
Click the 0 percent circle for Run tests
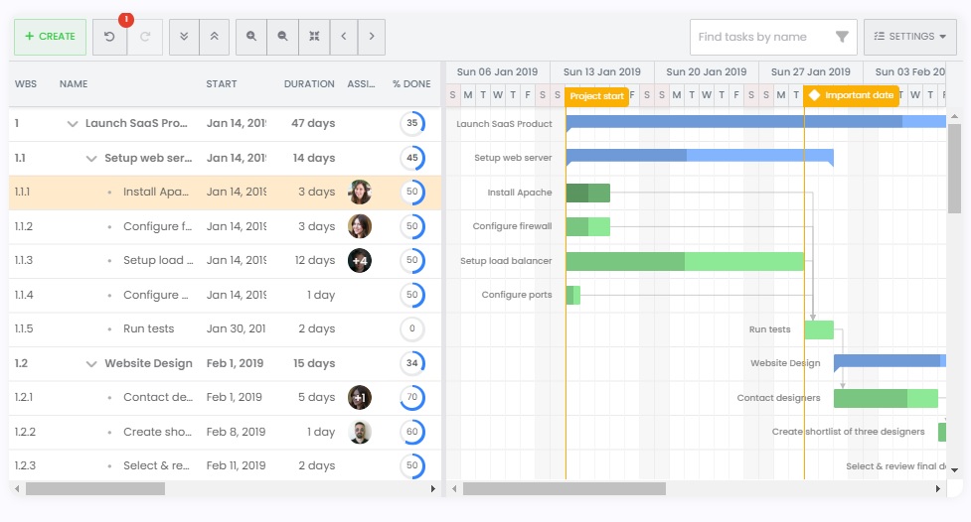[x=412, y=328]
